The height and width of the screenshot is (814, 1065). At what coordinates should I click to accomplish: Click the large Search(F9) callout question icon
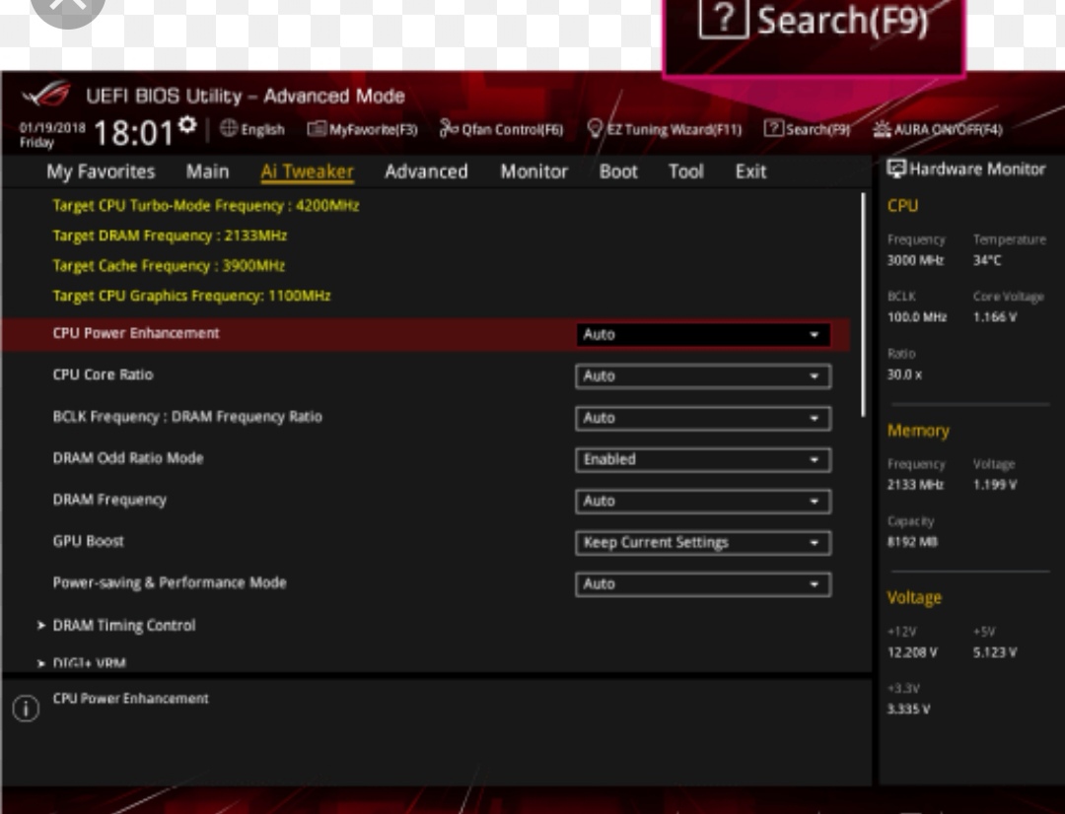tap(724, 19)
